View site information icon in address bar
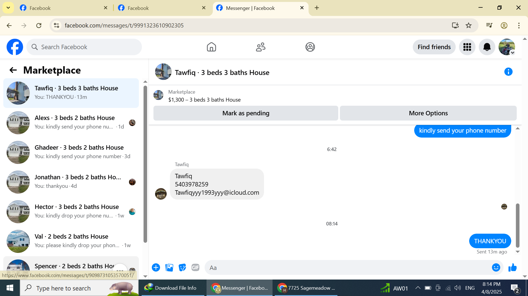The image size is (528, 296). (56, 26)
